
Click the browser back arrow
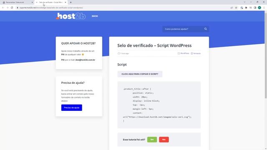[x=3, y=7]
